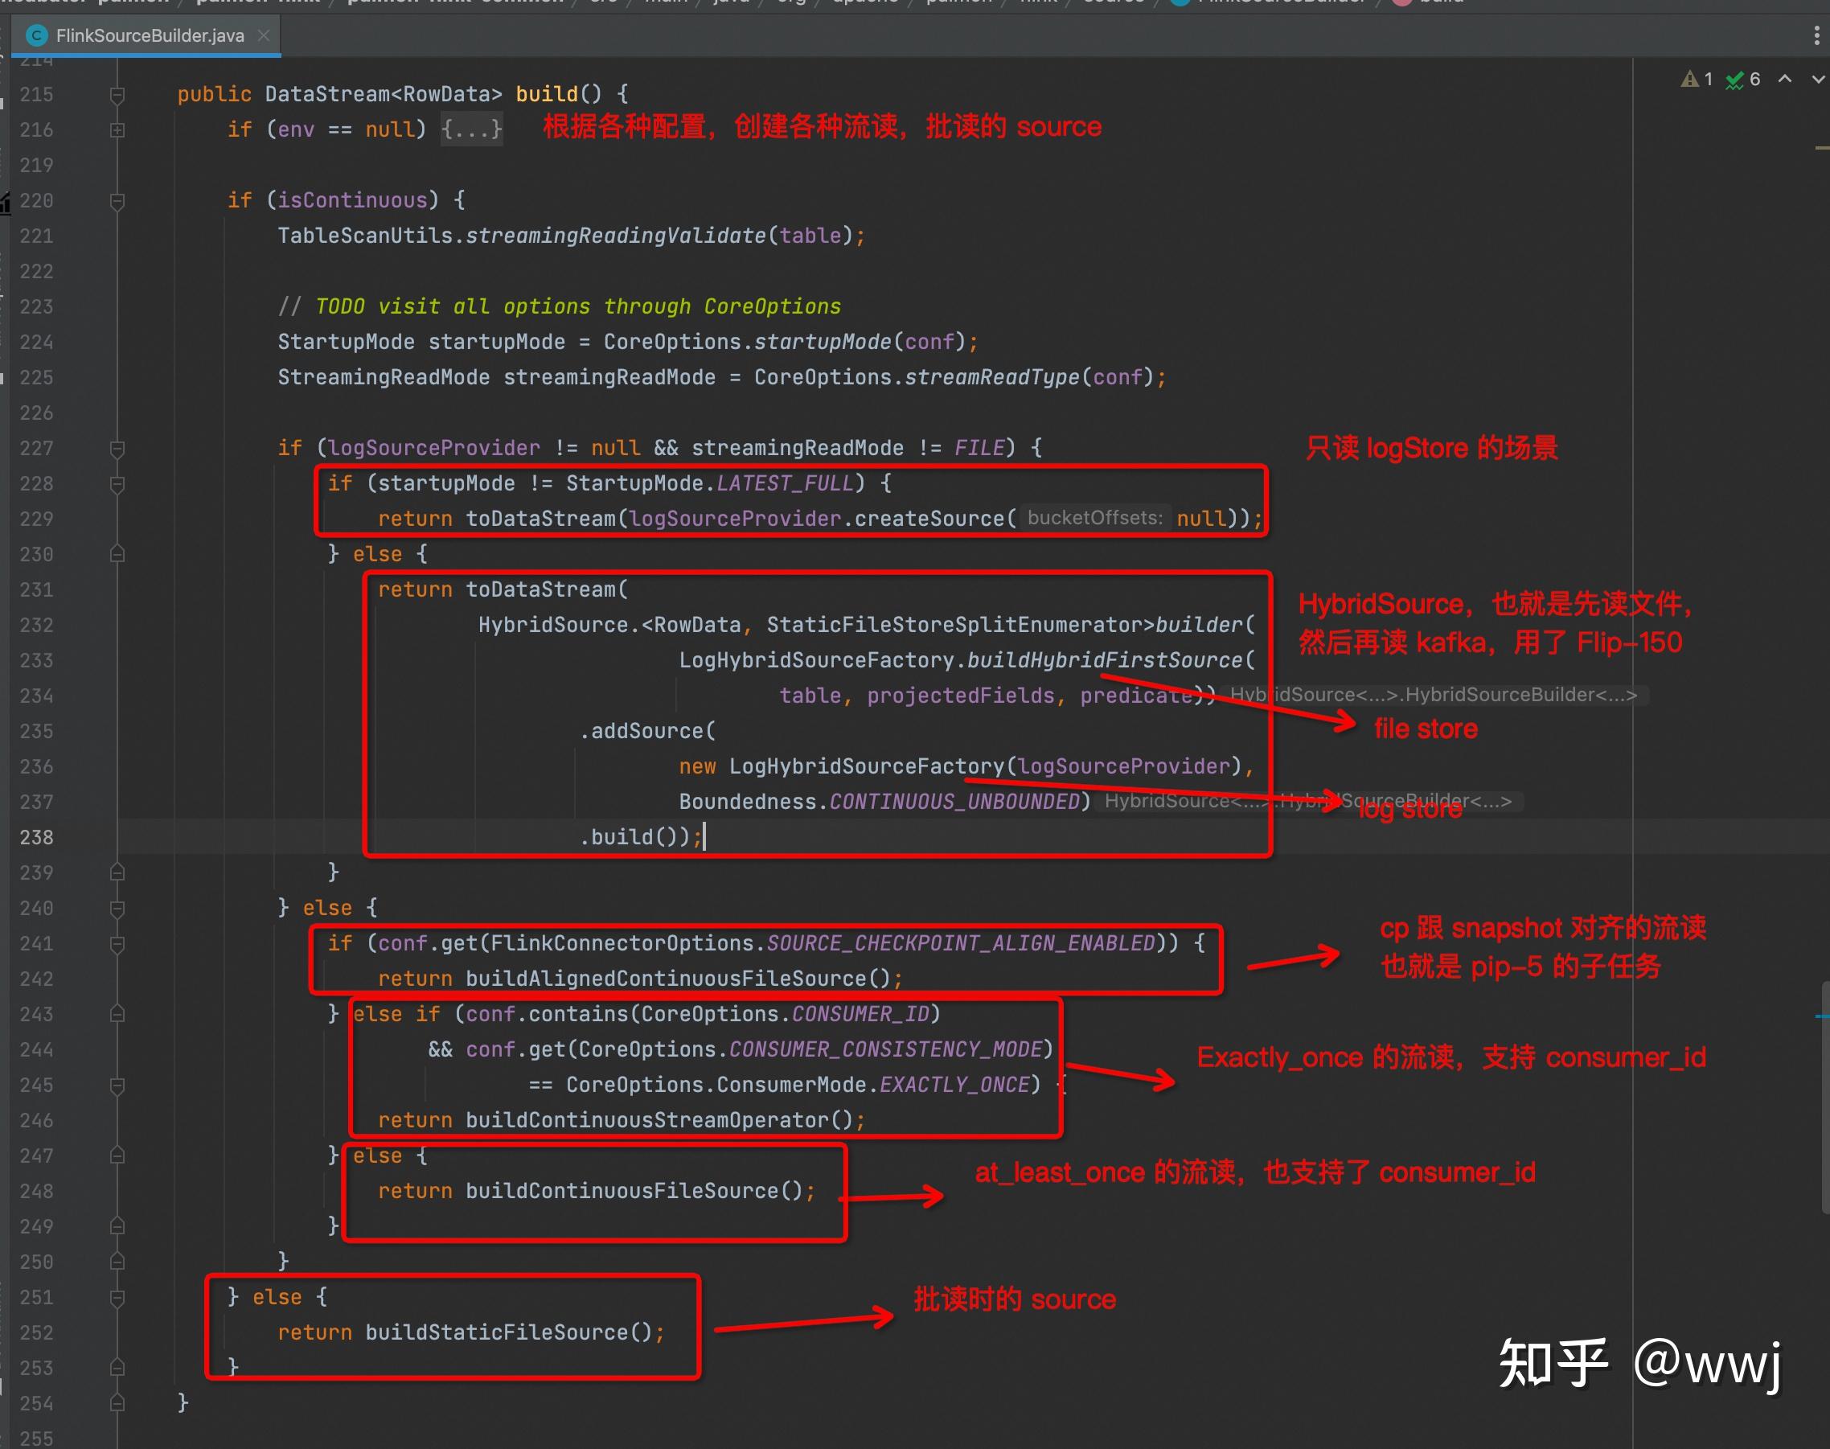Open the source breadcrumb item
The height and width of the screenshot is (1449, 1830).
click(x=1114, y=2)
